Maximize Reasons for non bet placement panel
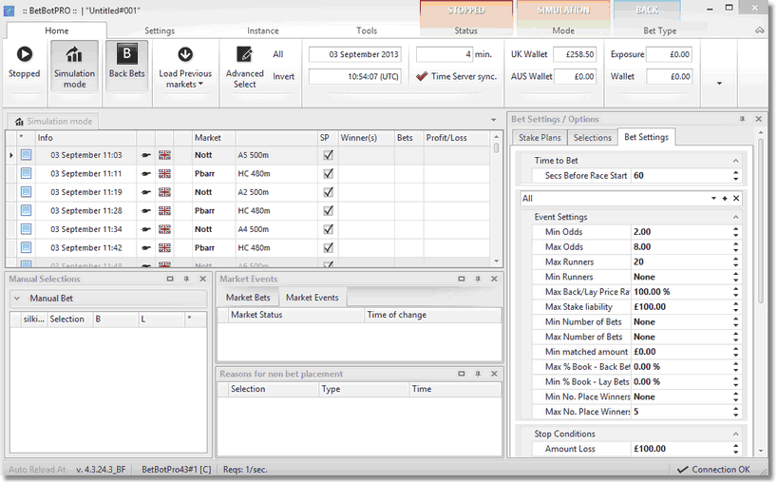Screen dimensions: 777x484 [x=462, y=374]
